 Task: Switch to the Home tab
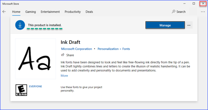pyautogui.click(x=16, y=12)
